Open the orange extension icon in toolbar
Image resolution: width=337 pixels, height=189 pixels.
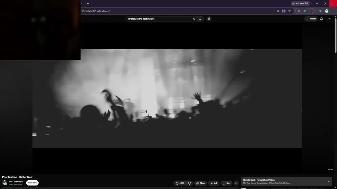[299, 11]
